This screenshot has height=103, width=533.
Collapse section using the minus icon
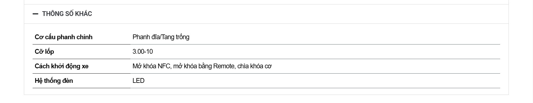click(x=35, y=14)
